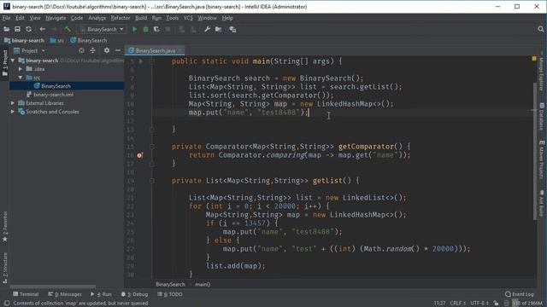The width and height of the screenshot is (547, 307).
Task: Open the Event Log
Action: (520, 294)
